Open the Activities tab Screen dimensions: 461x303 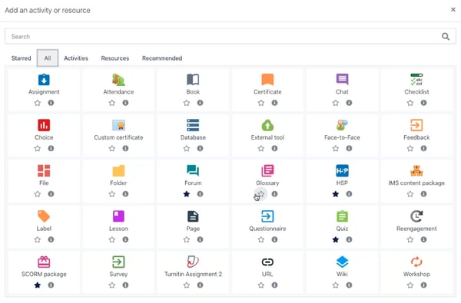(x=76, y=58)
